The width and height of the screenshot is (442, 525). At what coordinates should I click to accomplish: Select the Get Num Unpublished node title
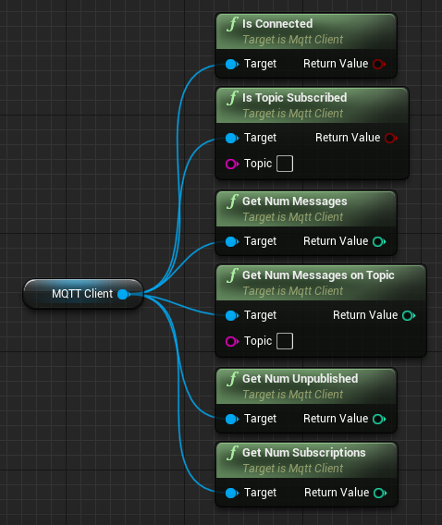click(300, 379)
